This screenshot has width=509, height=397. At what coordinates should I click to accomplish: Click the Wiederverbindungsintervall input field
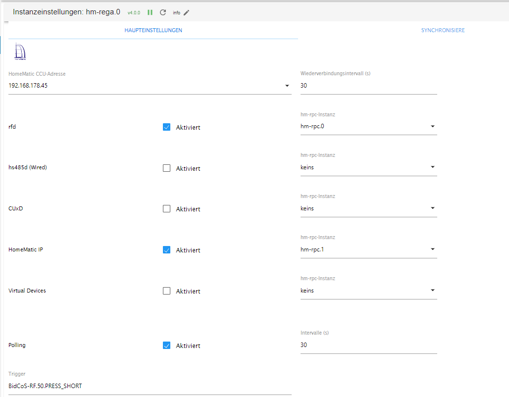pos(368,86)
